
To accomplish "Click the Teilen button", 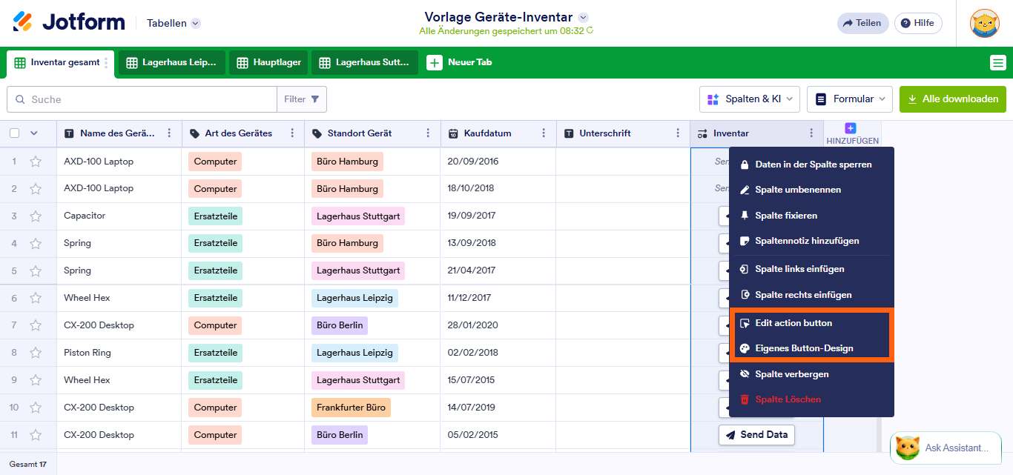I will (x=862, y=23).
